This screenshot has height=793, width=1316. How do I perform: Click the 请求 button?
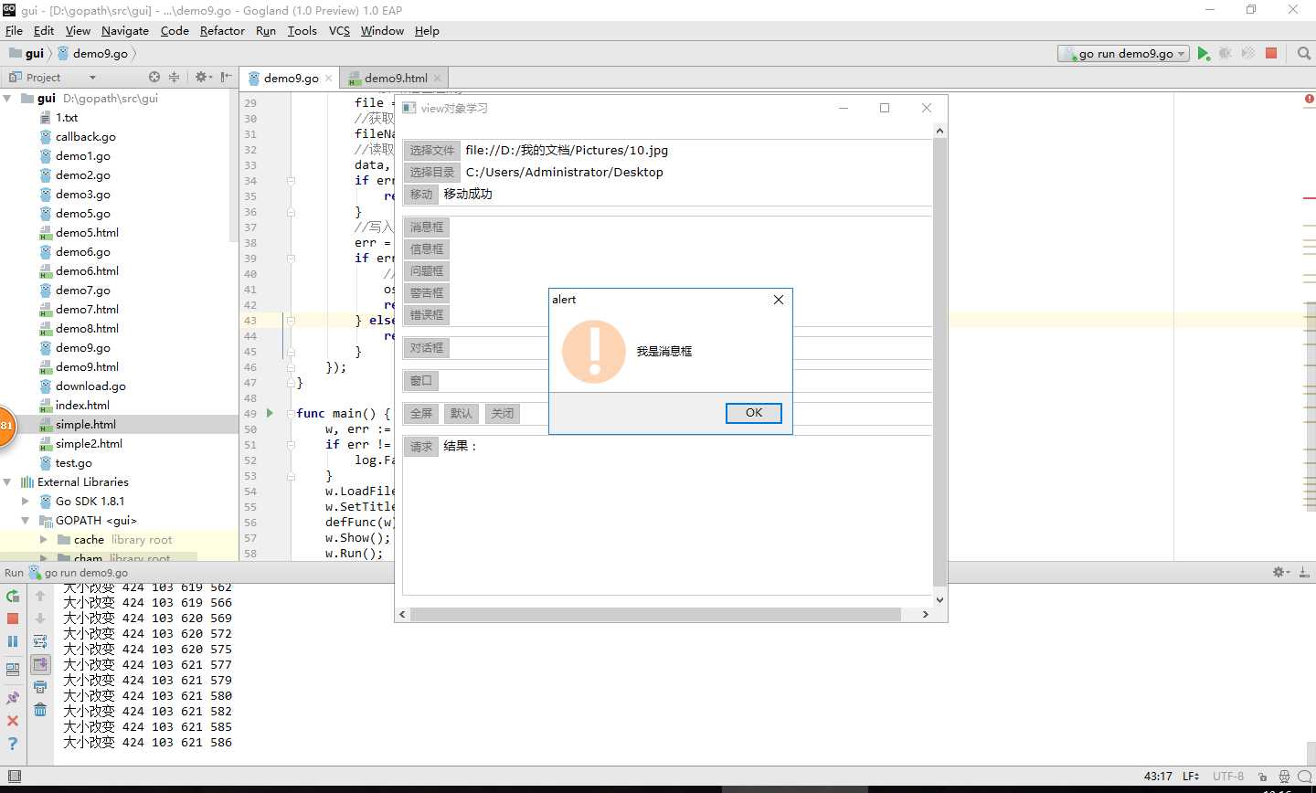(x=420, y=447)
